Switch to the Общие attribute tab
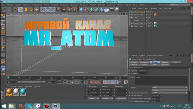The image size is (193, 109). [x=134, y=62]
